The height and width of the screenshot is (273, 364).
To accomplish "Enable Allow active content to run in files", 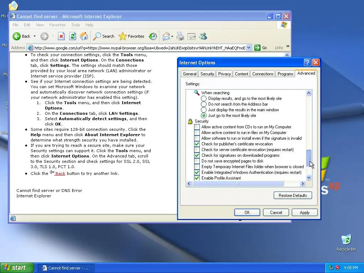I will [197, 133].
